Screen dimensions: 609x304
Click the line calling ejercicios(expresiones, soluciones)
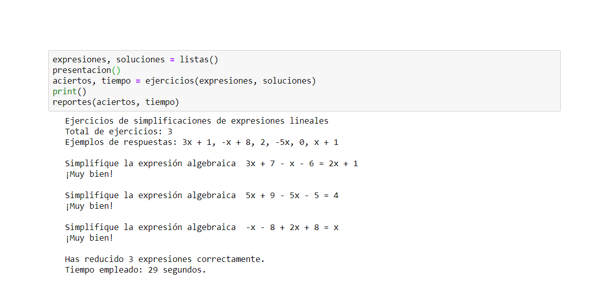[184, 81]
